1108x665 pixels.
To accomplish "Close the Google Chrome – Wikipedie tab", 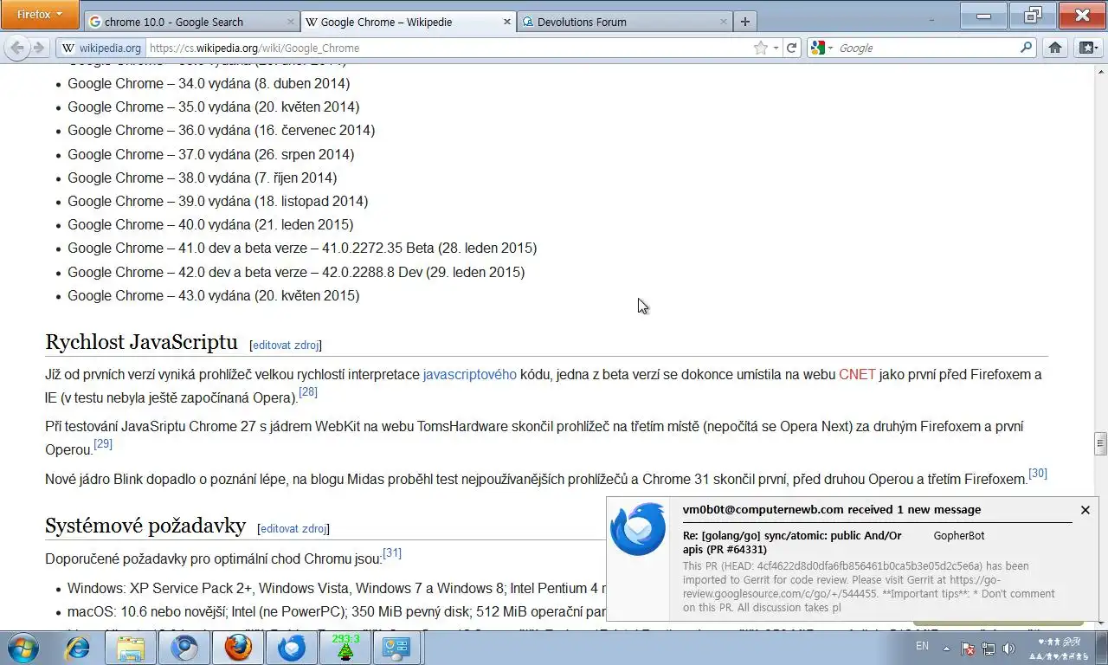I will point(507,22).
